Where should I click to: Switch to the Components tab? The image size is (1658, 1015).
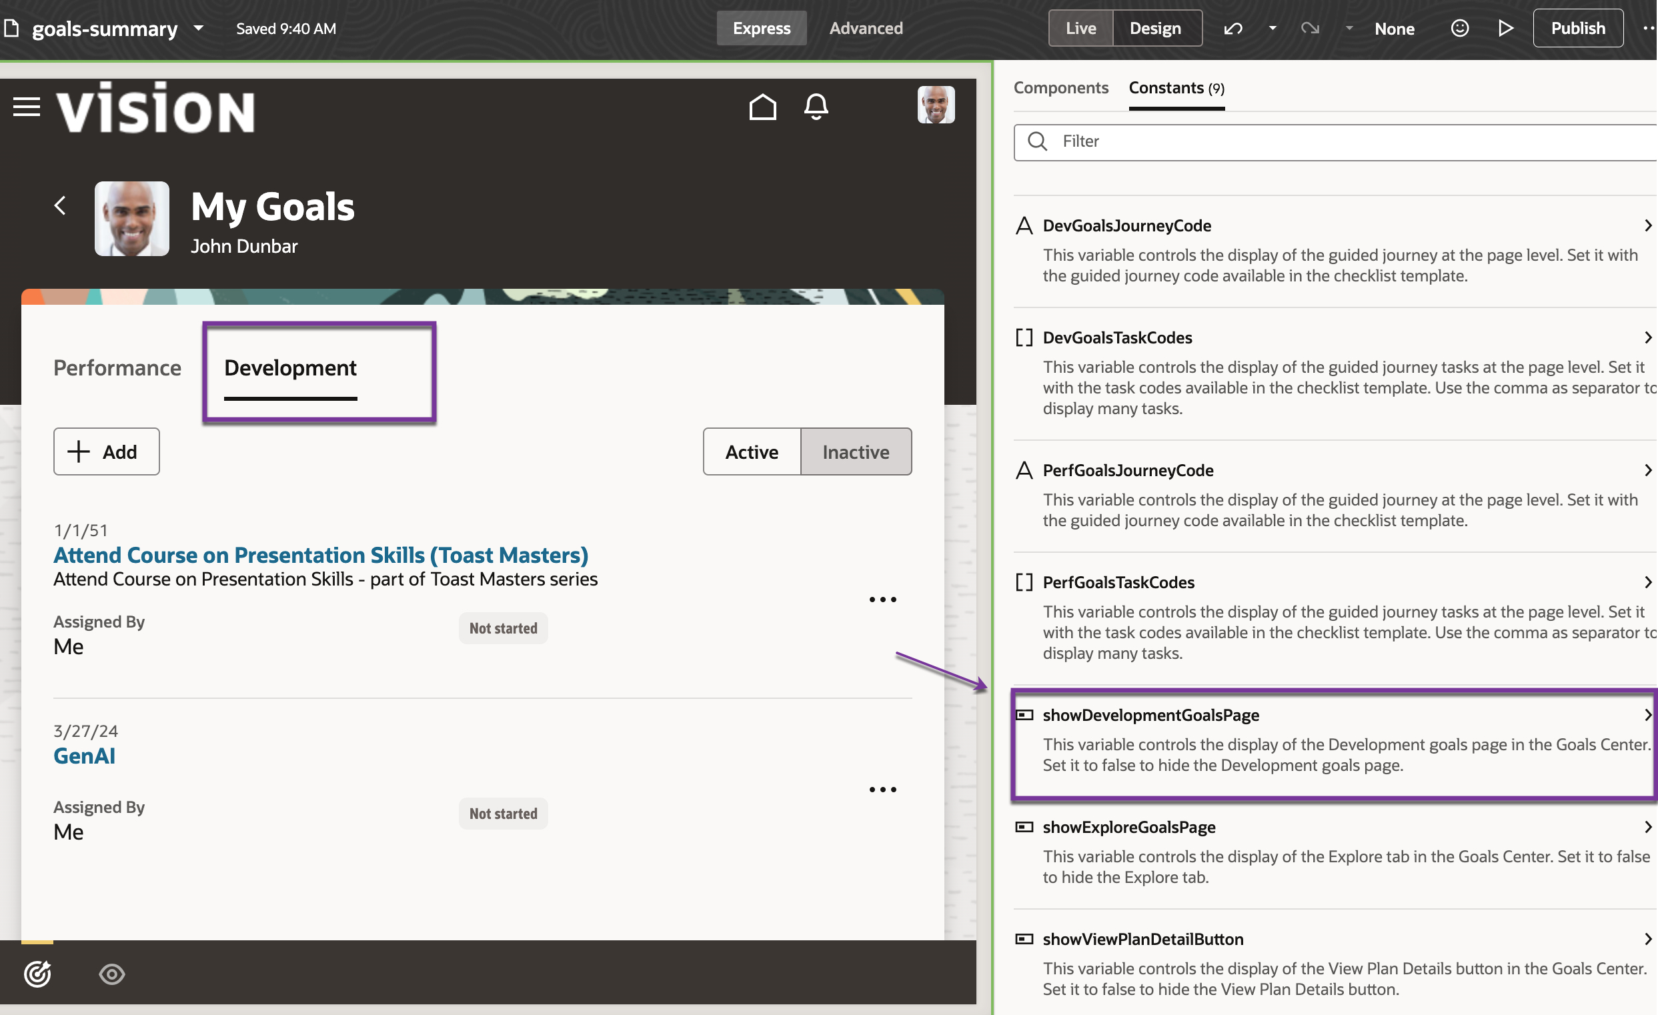(1060, 88)
